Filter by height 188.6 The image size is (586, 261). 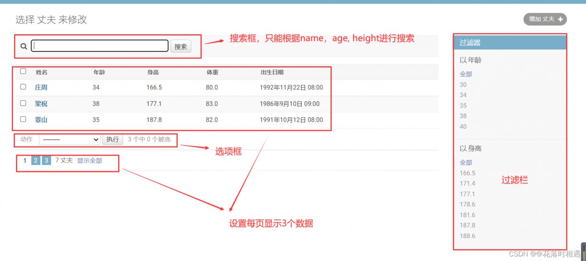pos(467,236)
